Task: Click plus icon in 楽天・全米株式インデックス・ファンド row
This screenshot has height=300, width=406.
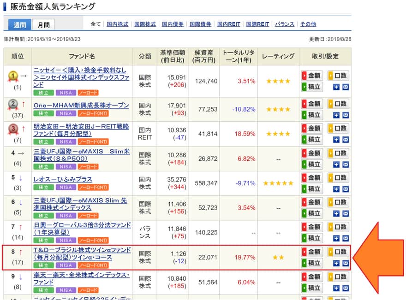Action: point(336,288)
